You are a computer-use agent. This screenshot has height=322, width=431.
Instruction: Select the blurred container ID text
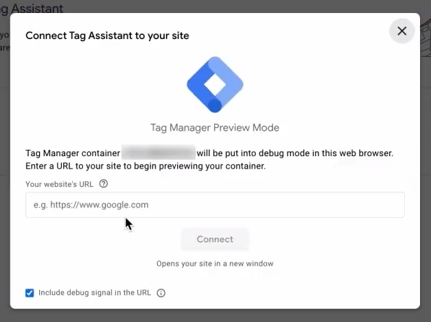[159, 153]
